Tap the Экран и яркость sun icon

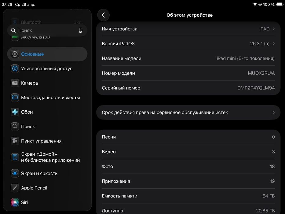[15, 173]
